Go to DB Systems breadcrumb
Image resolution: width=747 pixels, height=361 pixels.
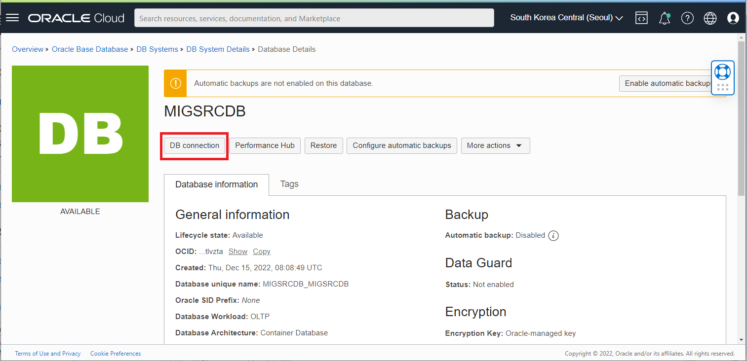click(x=157, y=49)
